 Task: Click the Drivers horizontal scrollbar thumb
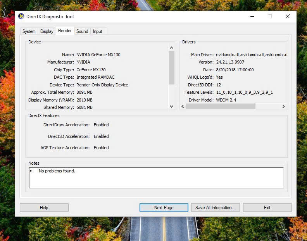click(221, 106)
